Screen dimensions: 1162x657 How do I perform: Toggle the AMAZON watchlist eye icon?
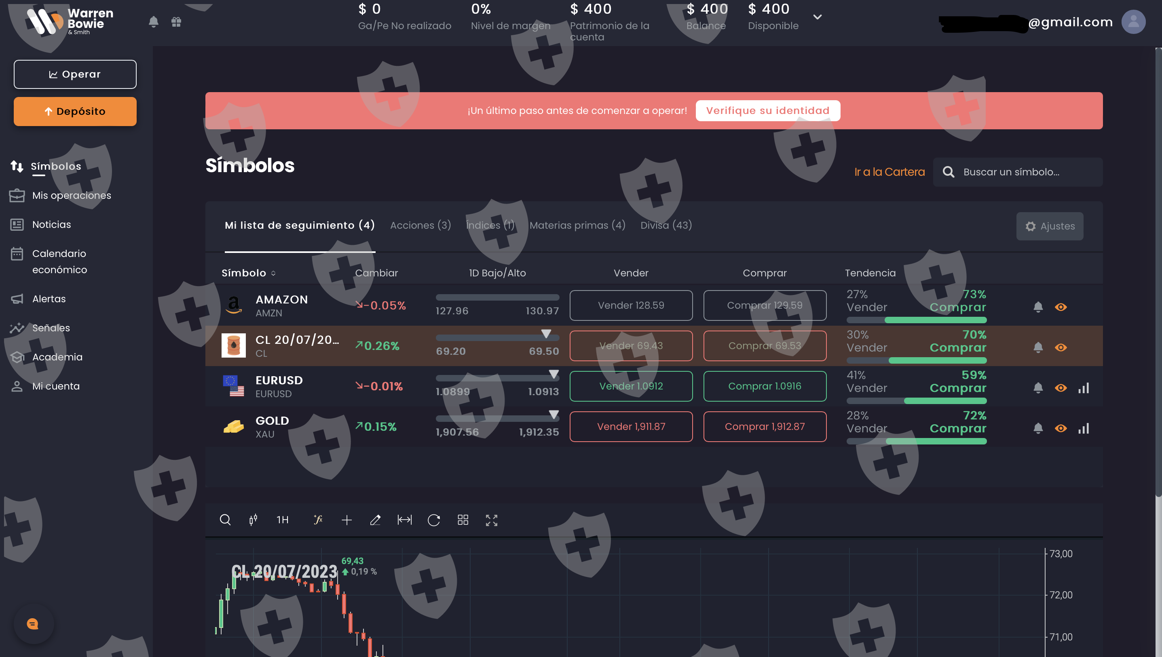(x=1061, y=307)
